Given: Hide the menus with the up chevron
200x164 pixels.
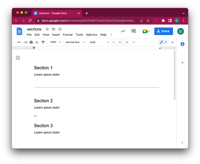Looking at the screenshot, I should tap(173, 42).
